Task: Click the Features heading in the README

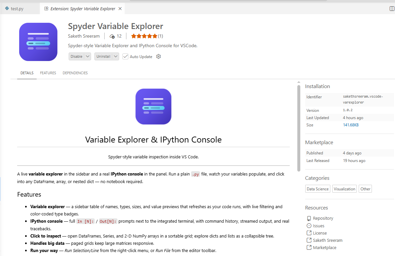Action: point(29,194)
